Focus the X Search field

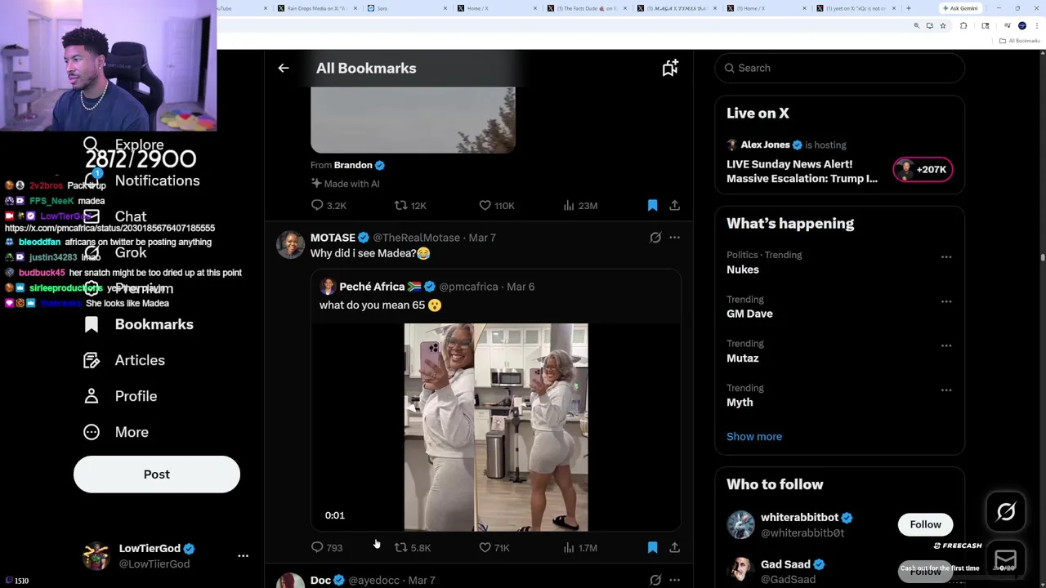click(x=839, y=68)
